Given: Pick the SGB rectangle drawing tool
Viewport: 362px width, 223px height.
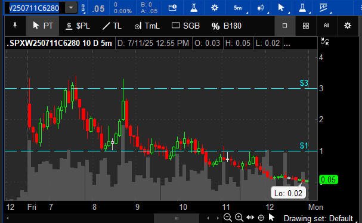Looking at the screenshot, I should 185,26.
